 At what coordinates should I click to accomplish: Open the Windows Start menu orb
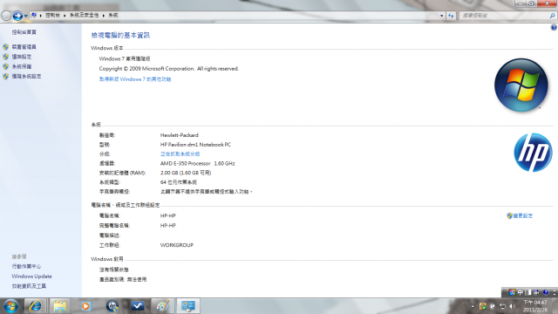pyautogui.click(x=10, y=306)
